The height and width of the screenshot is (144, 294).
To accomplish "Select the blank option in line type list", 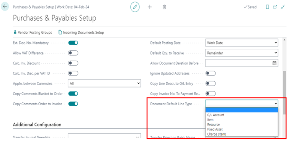I will point(242,110).
